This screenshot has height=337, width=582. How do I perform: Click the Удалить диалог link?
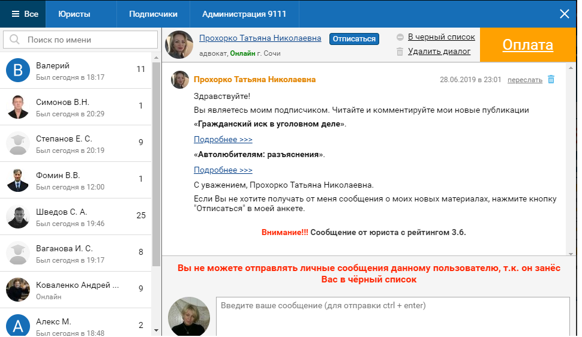[439, 52]
